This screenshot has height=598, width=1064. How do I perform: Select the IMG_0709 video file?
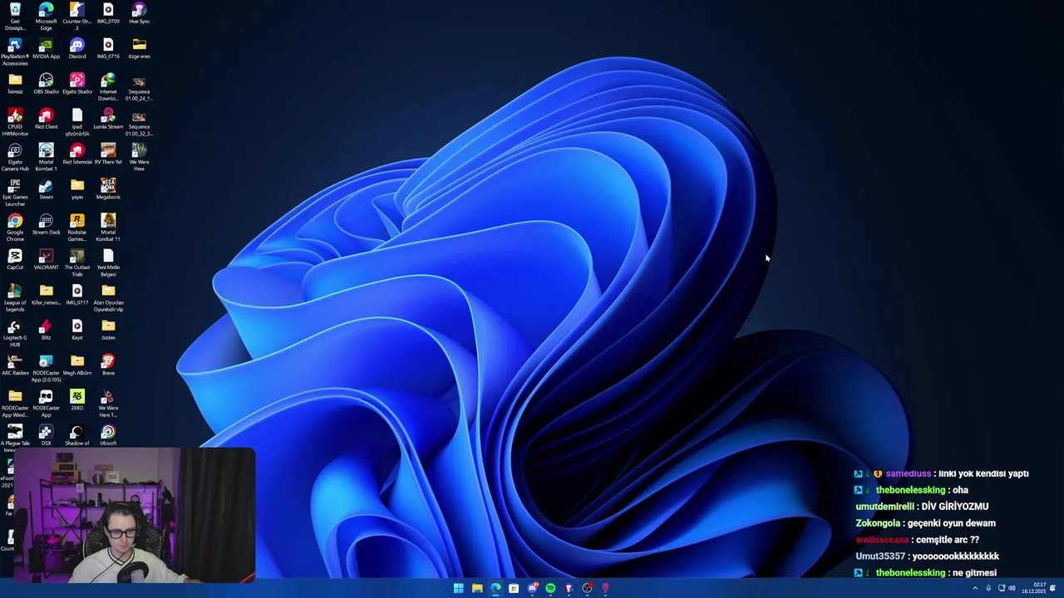click(x=108, y=13)
